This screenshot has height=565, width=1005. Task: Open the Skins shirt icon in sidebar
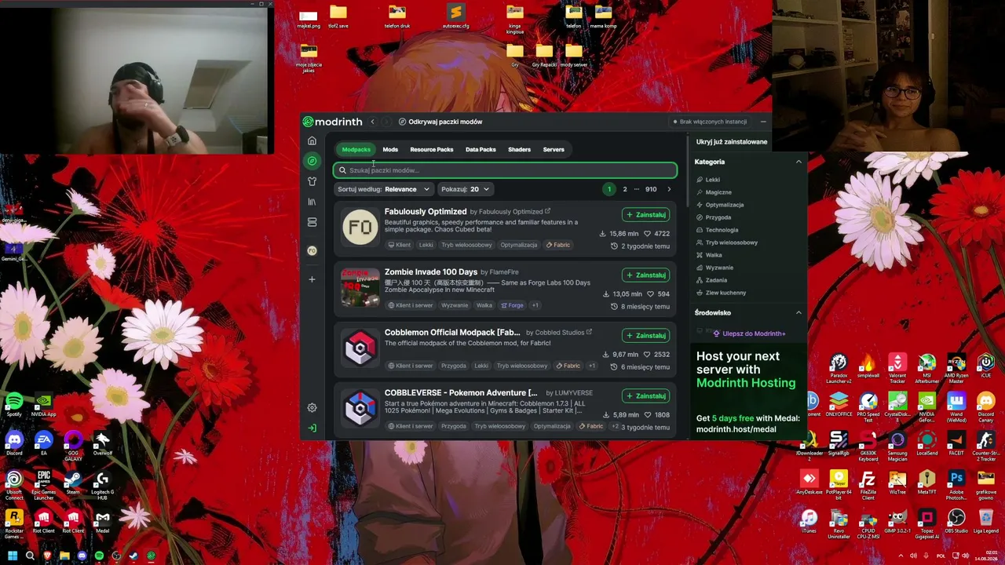click(312, 181)
